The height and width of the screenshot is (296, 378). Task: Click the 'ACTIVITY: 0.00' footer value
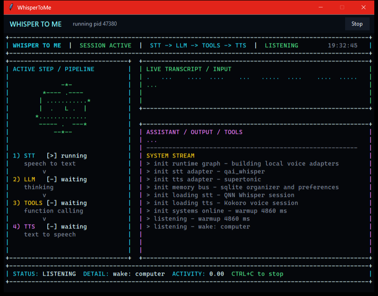[x=198, y=274]
